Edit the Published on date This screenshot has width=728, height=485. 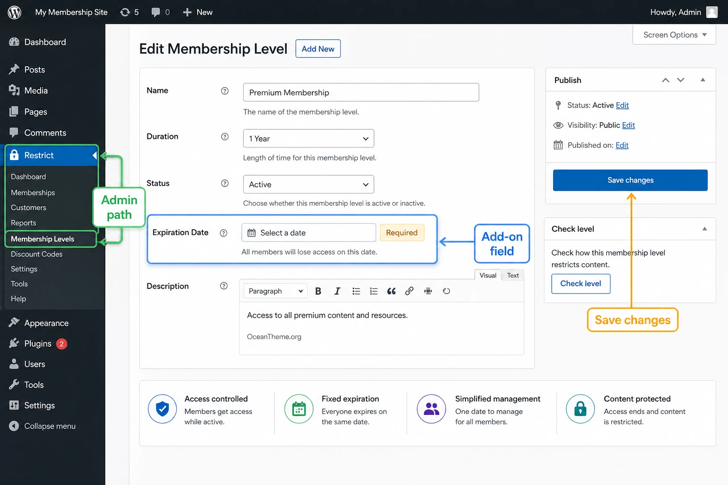pyautogui.click(x=622, y=145)
